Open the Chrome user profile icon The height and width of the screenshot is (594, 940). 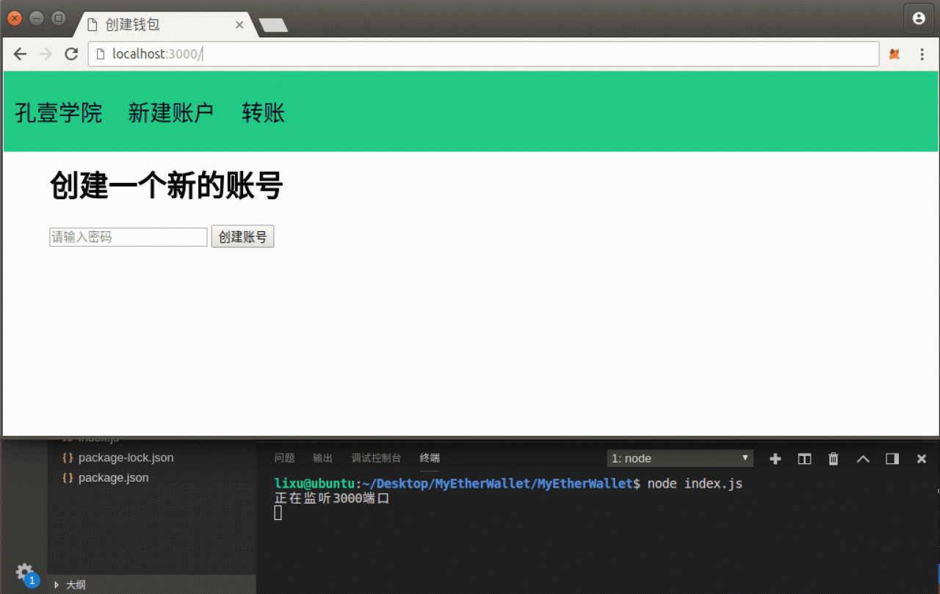click(919, 19)
